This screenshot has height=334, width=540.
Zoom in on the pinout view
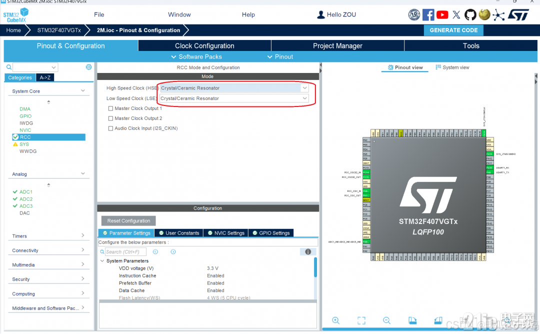(x=336, y=320)
